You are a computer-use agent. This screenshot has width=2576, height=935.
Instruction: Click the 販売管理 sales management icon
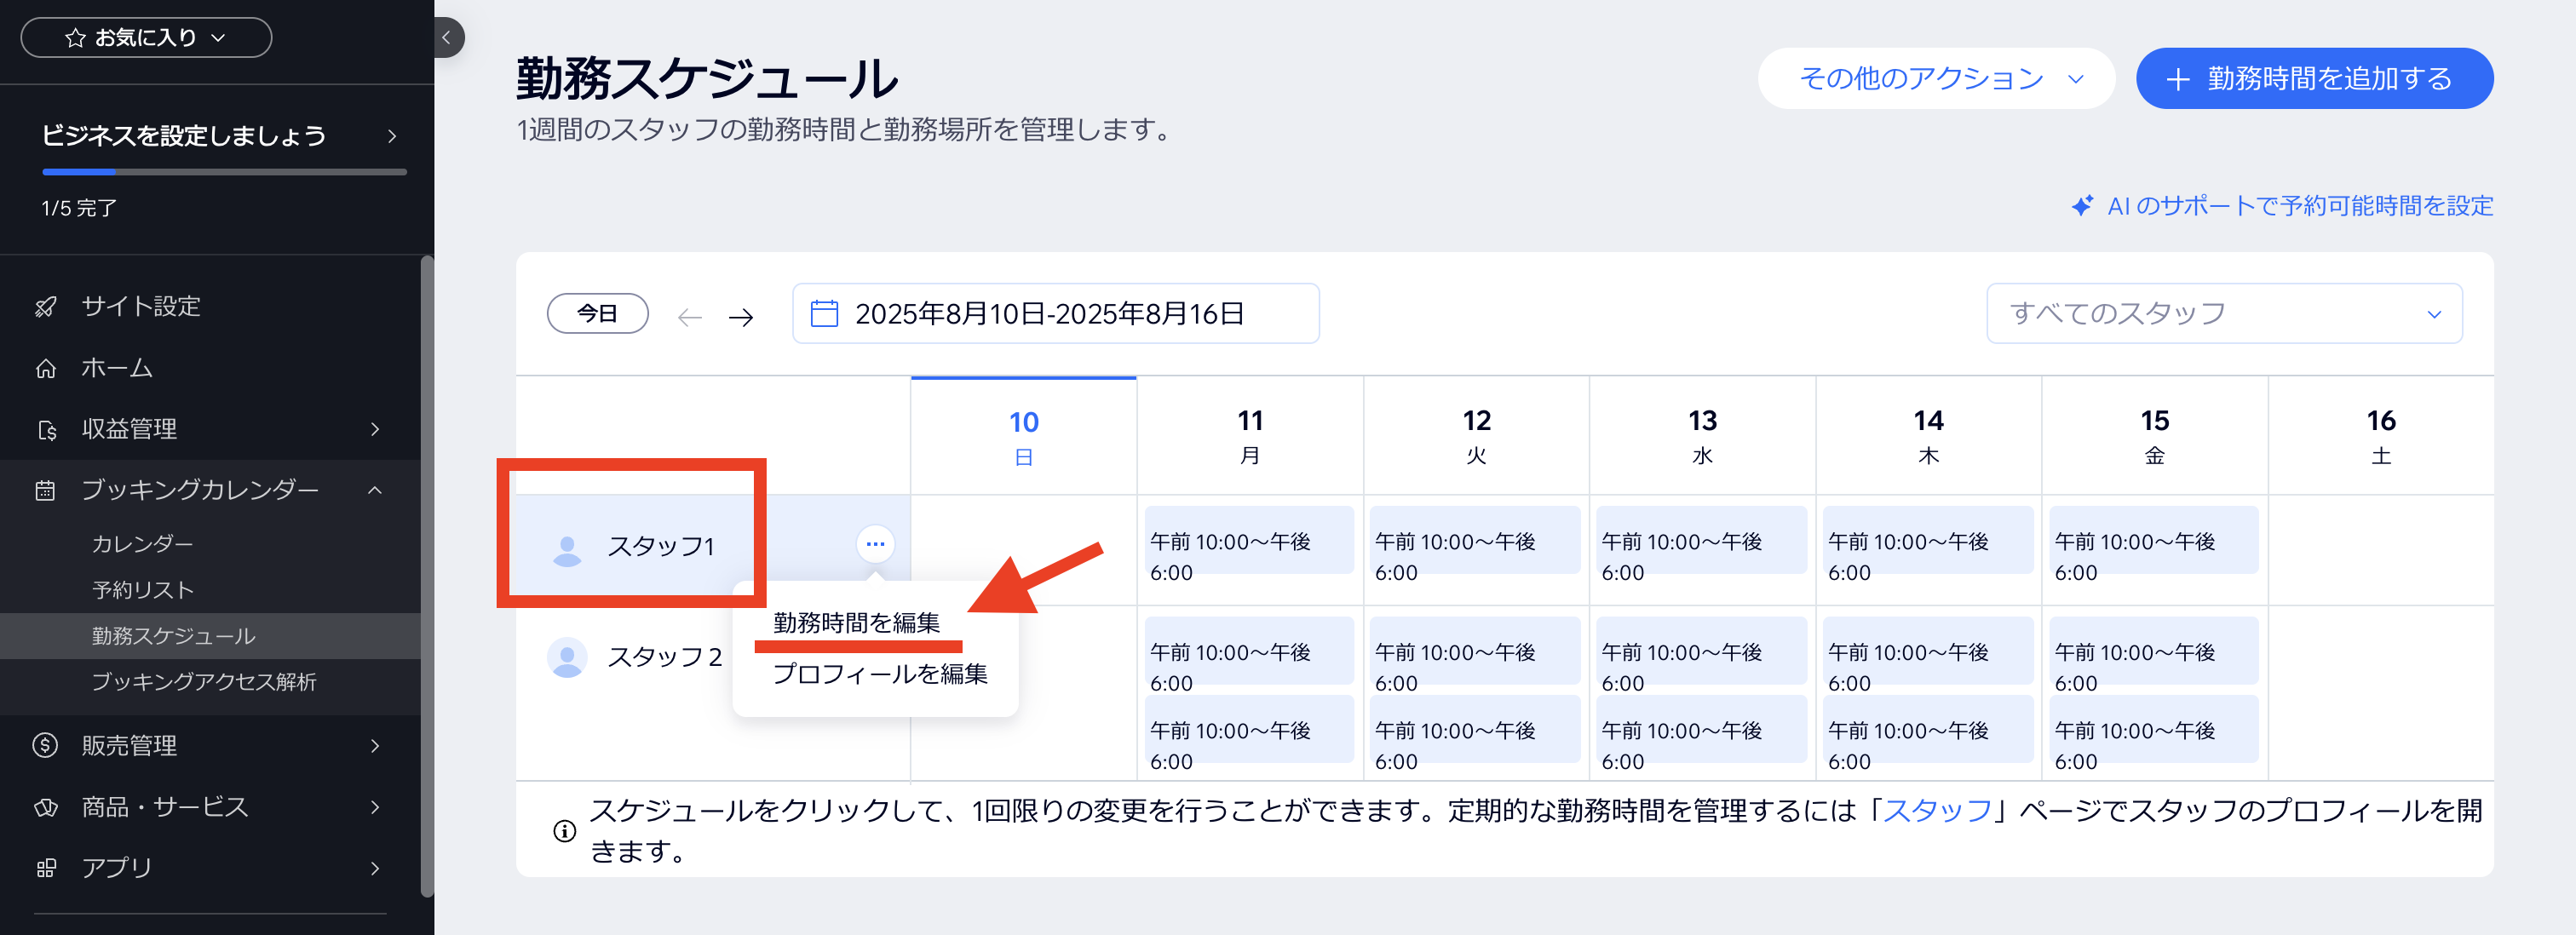click(46, 745)
